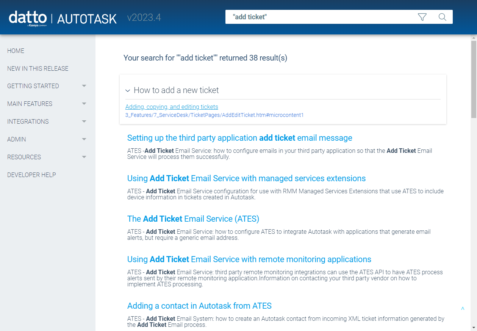Open the Resources menu item
Image resolution: width=477 pixels, height=331 pixels.
tap(24, 157)
